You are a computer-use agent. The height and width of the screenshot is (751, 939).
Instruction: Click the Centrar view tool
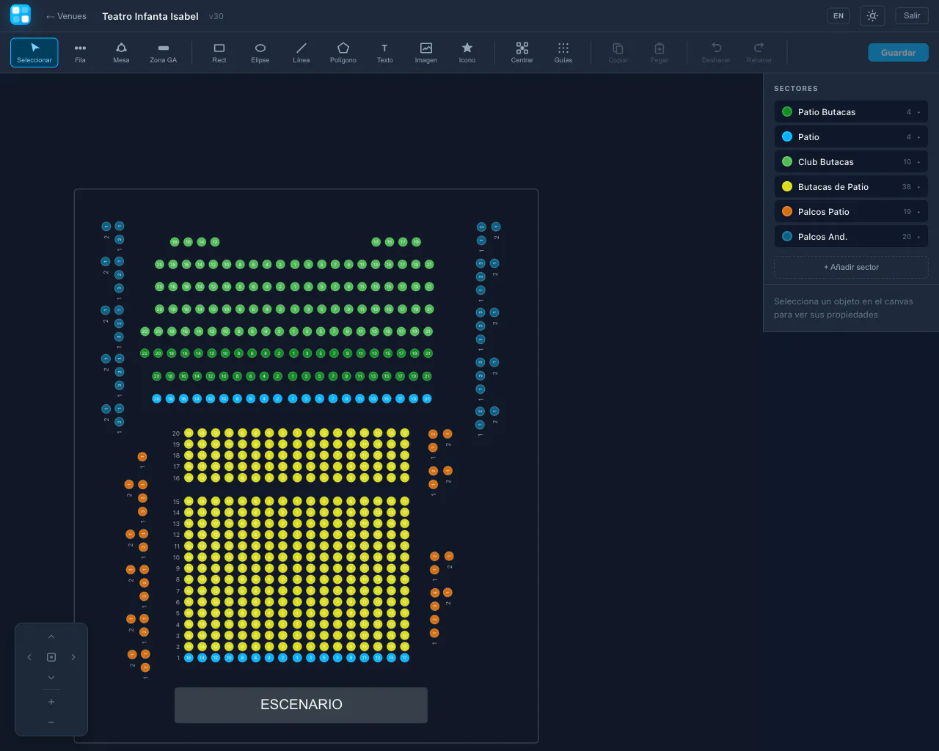point(522,53)
